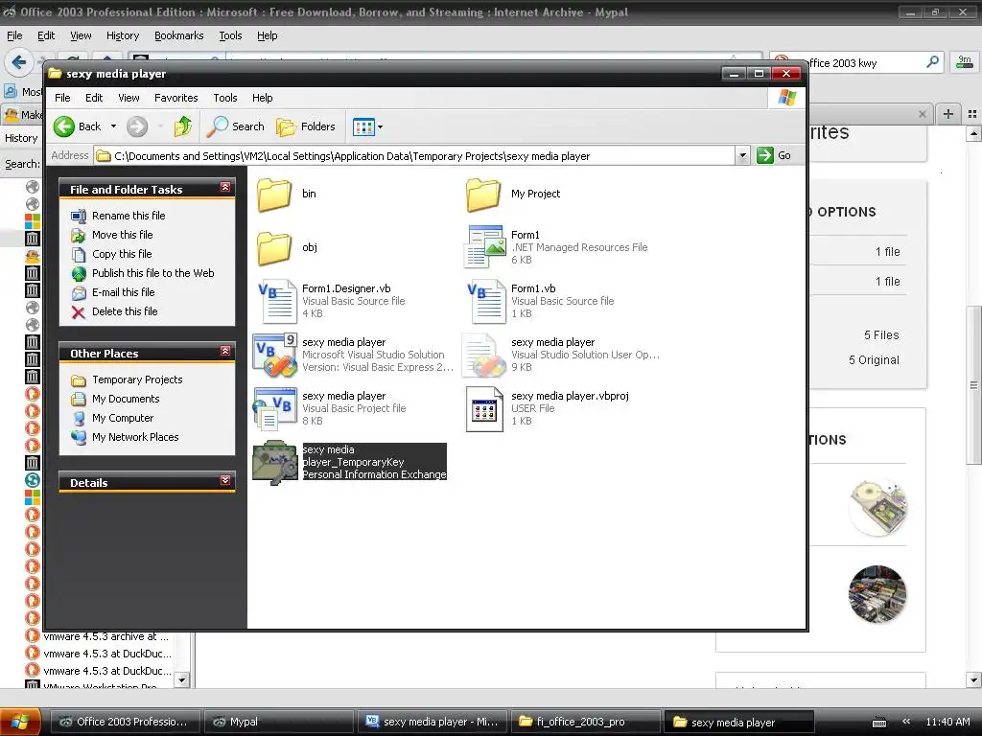Click the Rename this file link
The height and width of the screenshot is (736, 982).
tap(129, 216)
